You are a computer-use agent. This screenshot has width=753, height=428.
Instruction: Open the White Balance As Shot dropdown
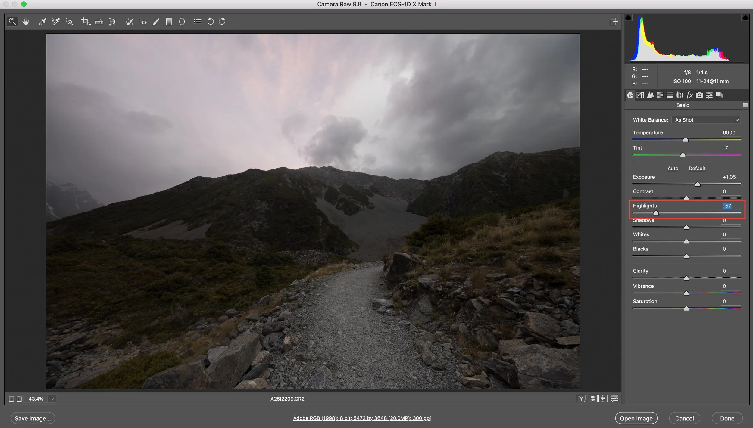pos(706,120)
